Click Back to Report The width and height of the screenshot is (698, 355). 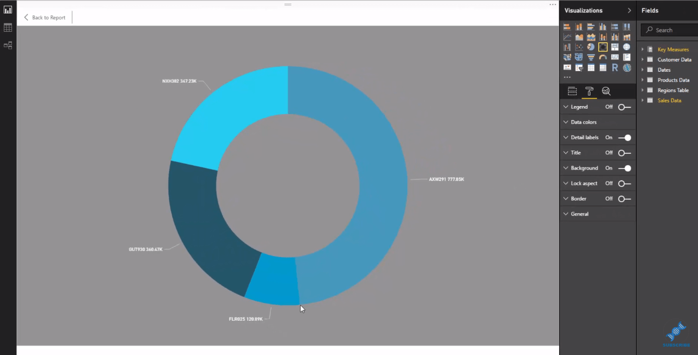pyautogui.click(x=45, y=17)
